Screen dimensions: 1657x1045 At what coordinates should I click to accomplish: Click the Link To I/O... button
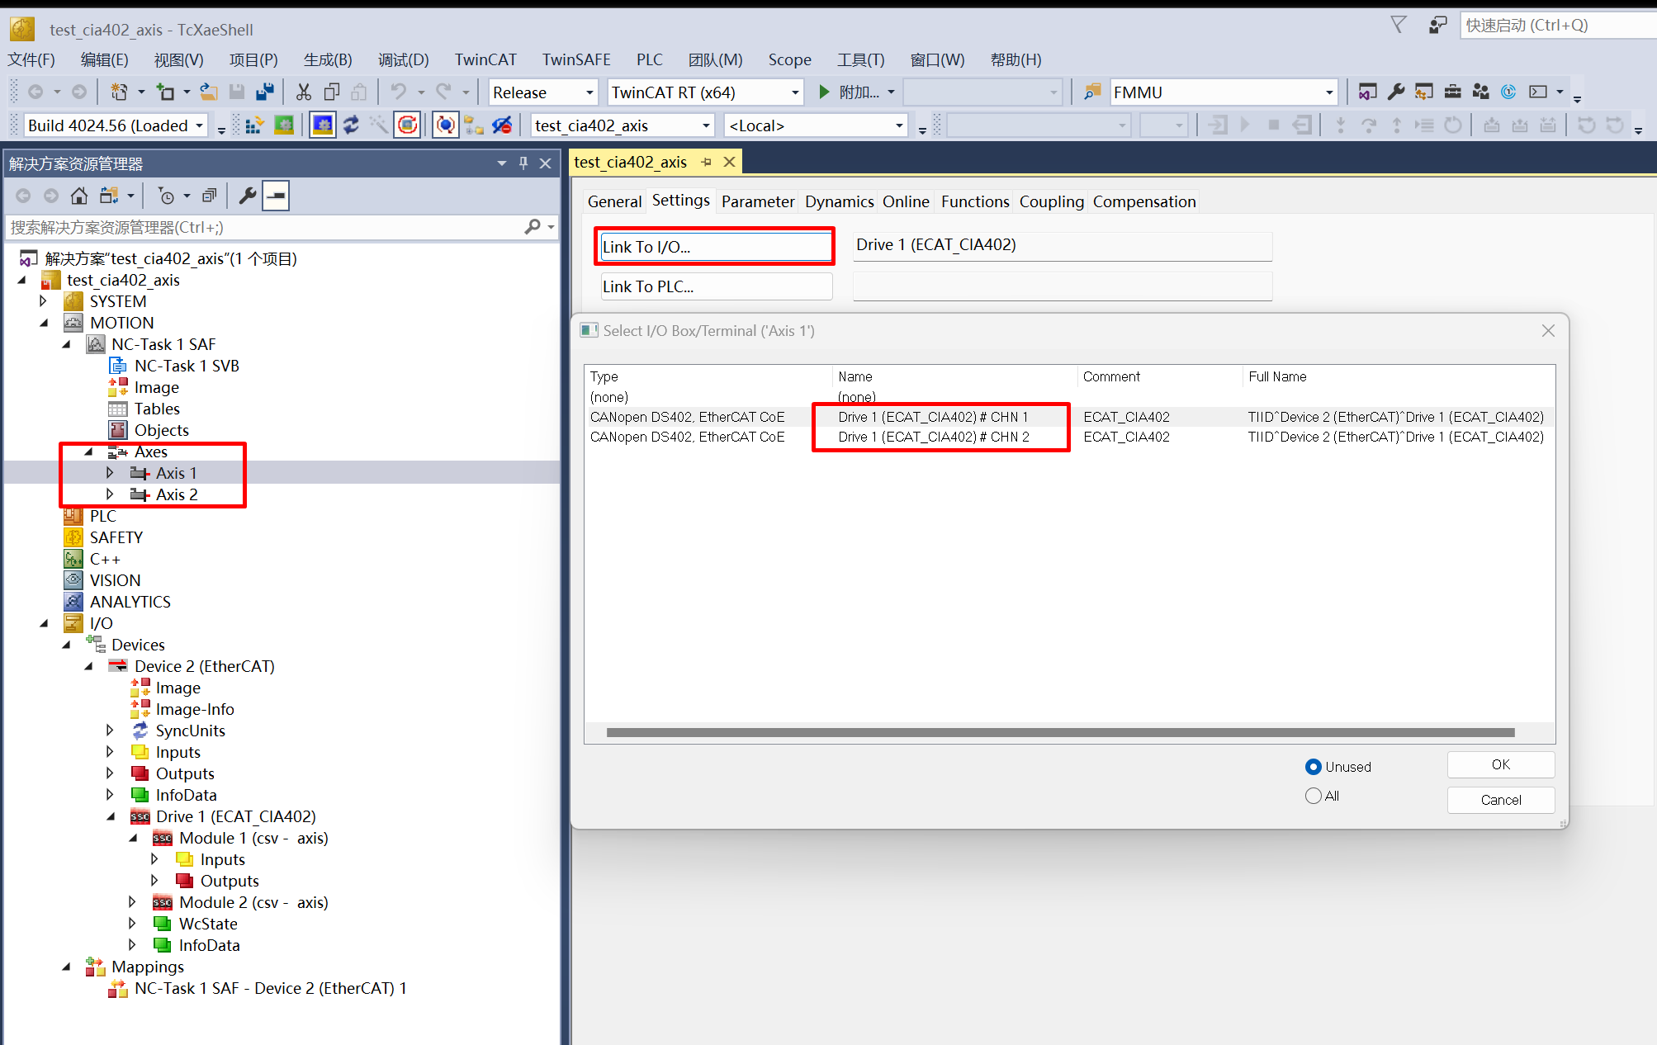[x=716, y=247]
